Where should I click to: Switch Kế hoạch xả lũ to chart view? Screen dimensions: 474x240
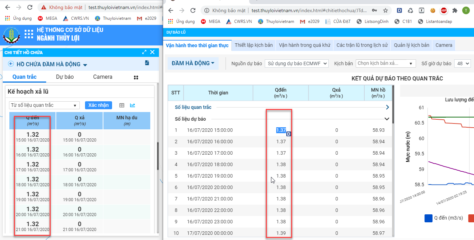(133, 105)
